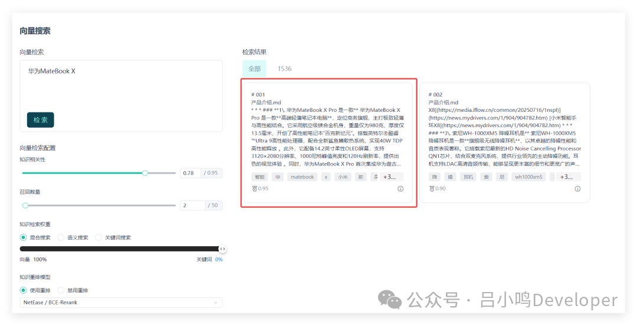The width and height of the screenshot is (637, 325).
Task: Switch to the 全部 results tab
Action: [x=254, y=68]
